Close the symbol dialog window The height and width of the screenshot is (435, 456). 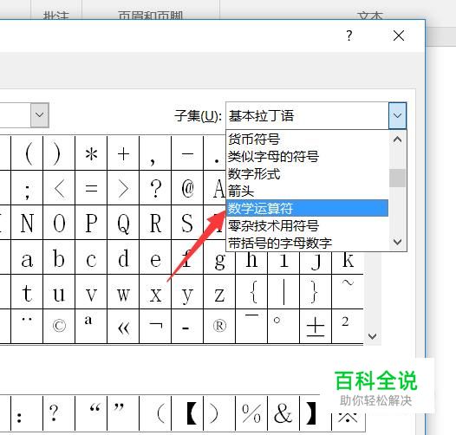(x=399, y=36)
